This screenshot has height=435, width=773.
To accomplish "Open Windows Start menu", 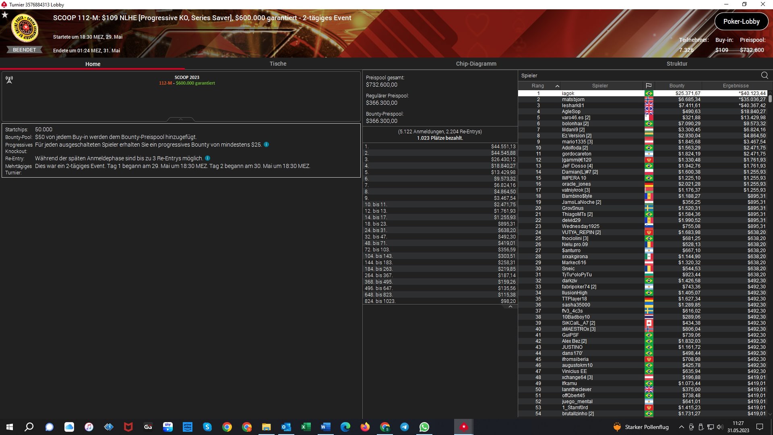I will point(10,427).
